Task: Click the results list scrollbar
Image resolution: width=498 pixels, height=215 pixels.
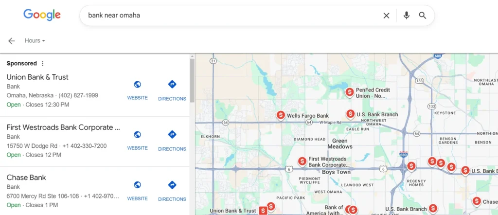Action: tap(192, 81)
